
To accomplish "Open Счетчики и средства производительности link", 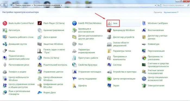I will [x=158, y=65].
